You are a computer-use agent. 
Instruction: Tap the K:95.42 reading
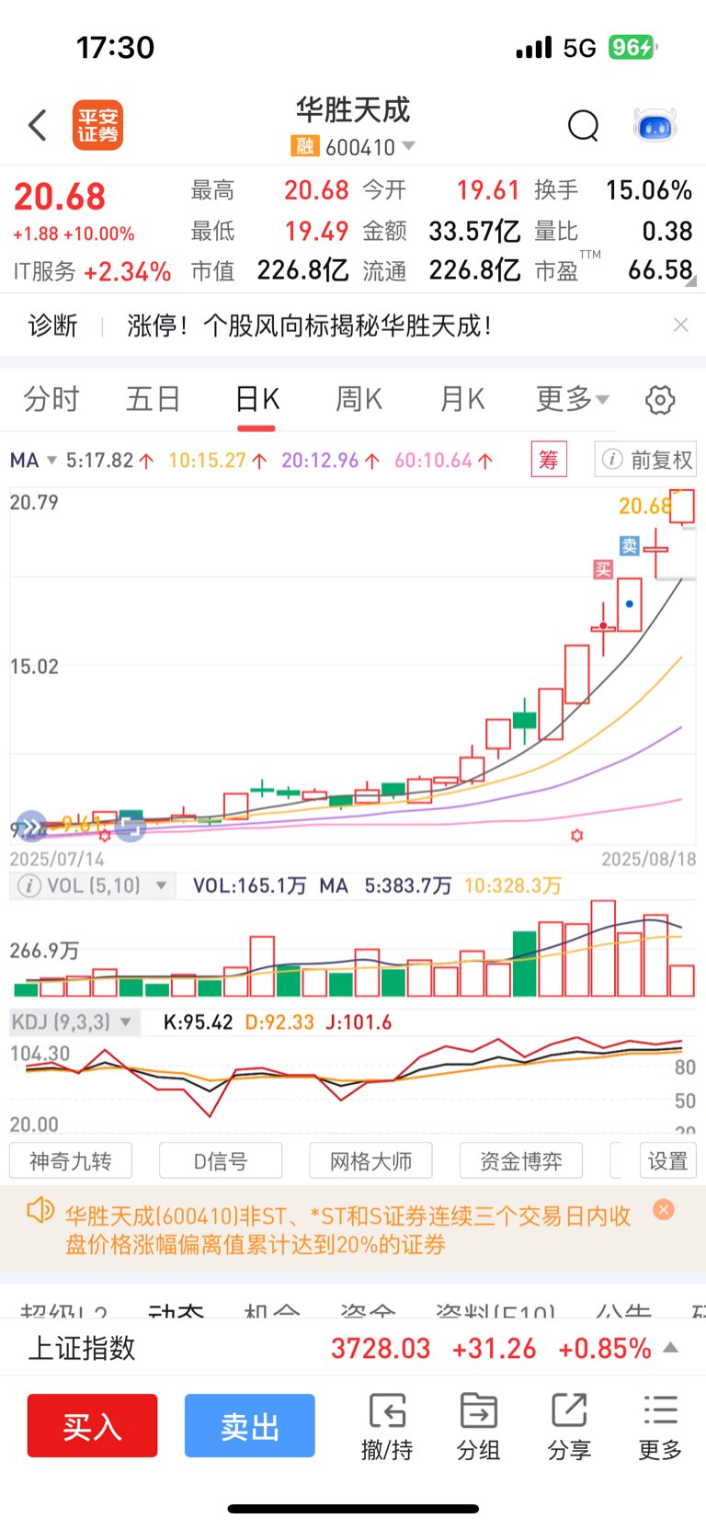coord(198,1022)
